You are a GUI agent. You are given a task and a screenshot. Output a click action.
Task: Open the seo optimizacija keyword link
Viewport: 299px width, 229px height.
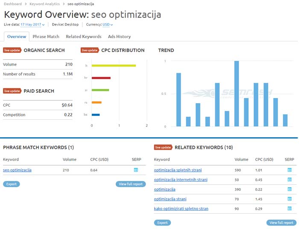17,170
